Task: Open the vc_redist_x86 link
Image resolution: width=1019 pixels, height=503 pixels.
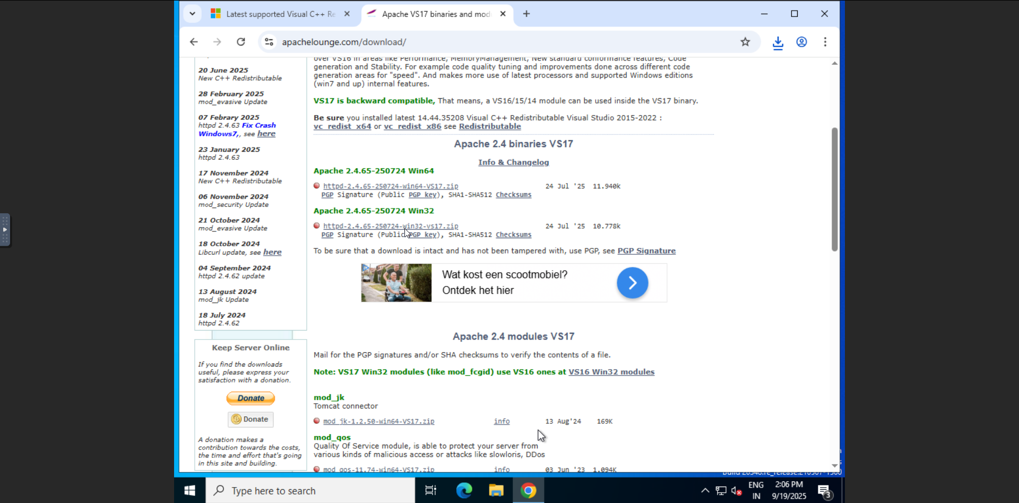Action: (412, 126)
